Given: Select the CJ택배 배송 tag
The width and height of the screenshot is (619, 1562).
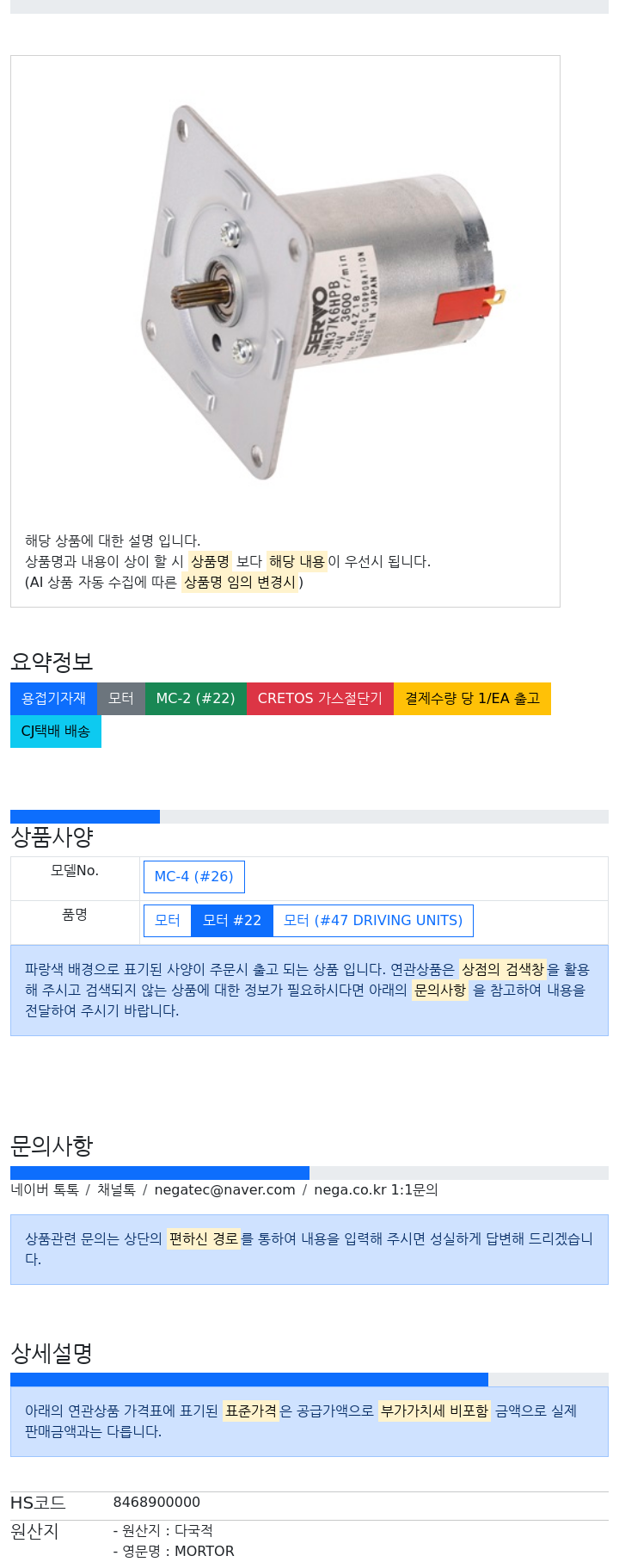Looking at the screenshot, I should tap(56, 732).
